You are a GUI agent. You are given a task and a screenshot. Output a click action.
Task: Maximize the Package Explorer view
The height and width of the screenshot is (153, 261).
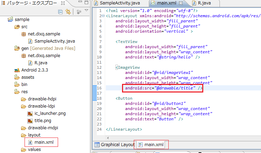[86, 2]
